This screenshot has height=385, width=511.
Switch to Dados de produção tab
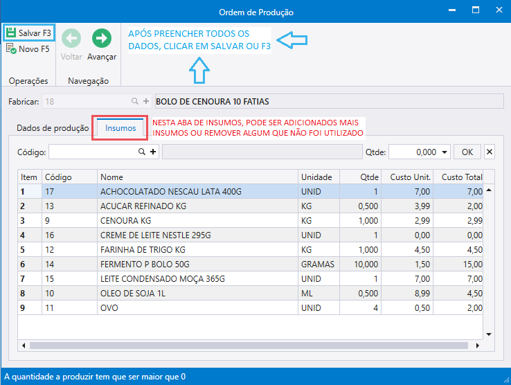click(53, 128)
